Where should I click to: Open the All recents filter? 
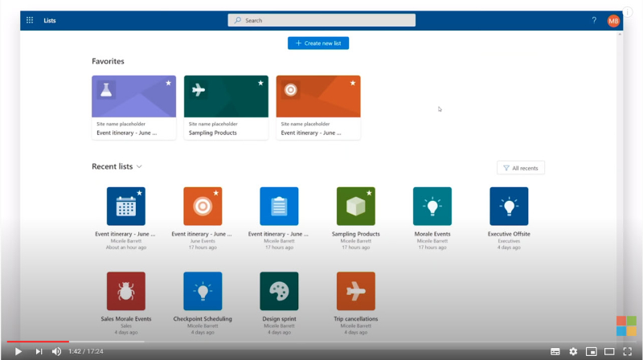click(x=521, y=168)
